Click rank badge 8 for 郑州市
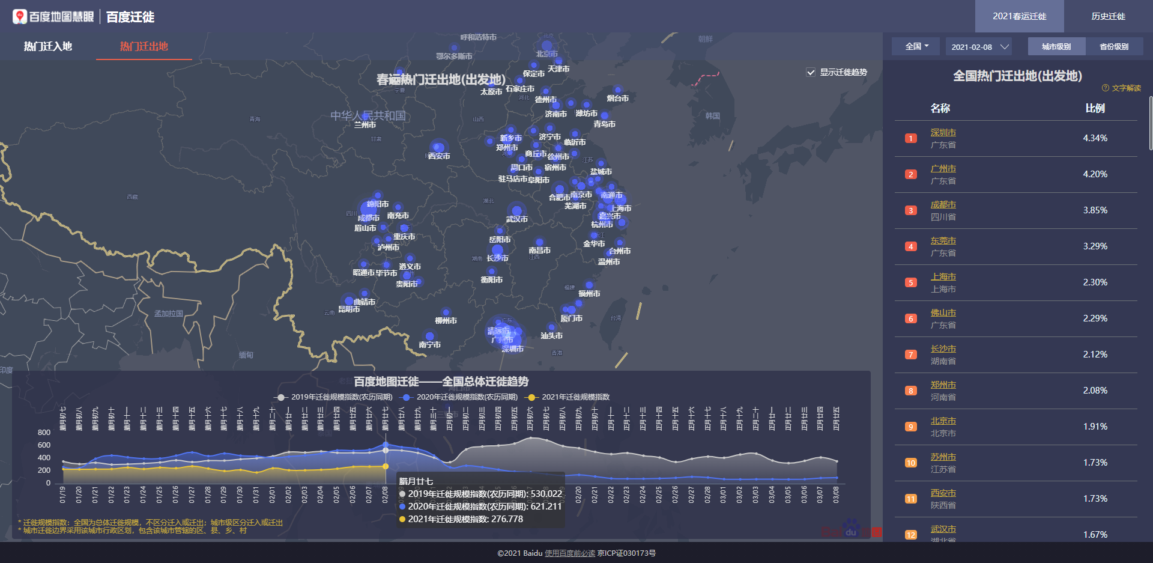This screenshot has height=563, width=1153. click(910, 391)
